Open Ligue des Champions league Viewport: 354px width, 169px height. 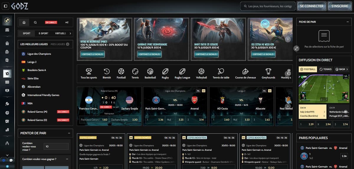[39, 54]
